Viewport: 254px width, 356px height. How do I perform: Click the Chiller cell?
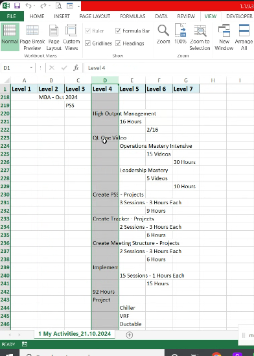click(x=132, y=308)
